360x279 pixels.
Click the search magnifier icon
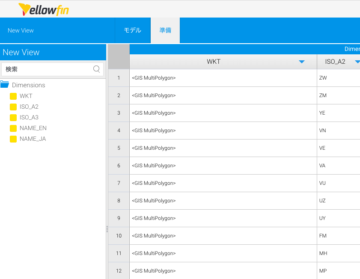point(97,69)
